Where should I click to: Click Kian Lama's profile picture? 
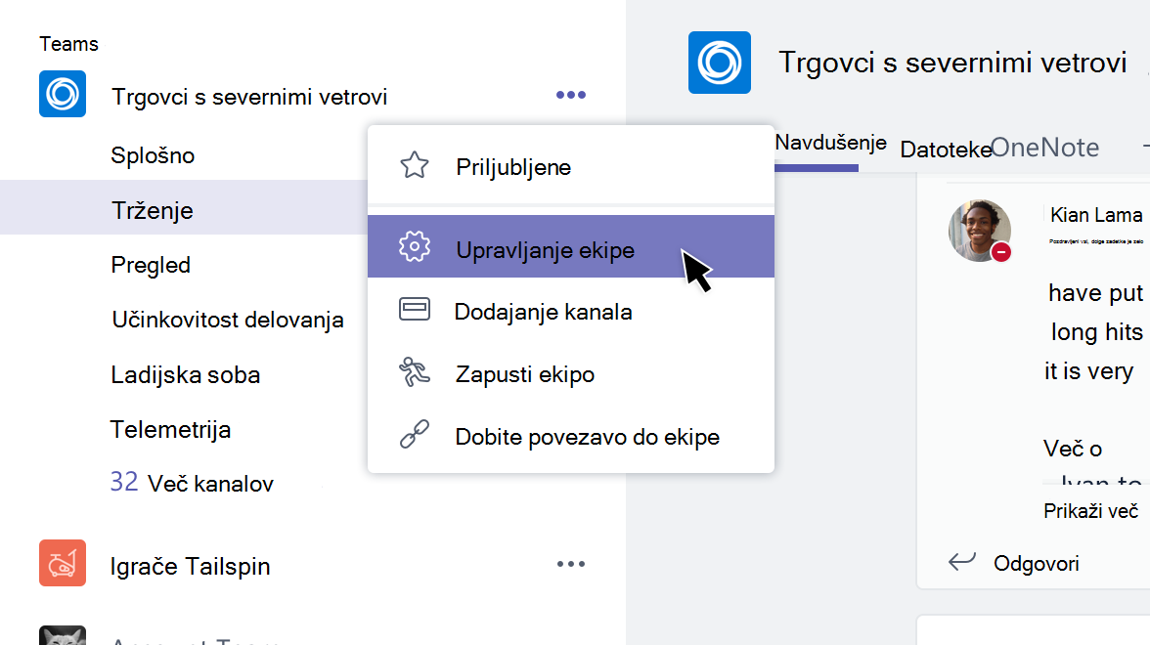pos(979,231)
